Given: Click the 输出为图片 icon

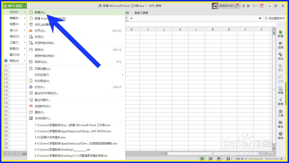Looking at the screenshot, I should coord(31,100).
